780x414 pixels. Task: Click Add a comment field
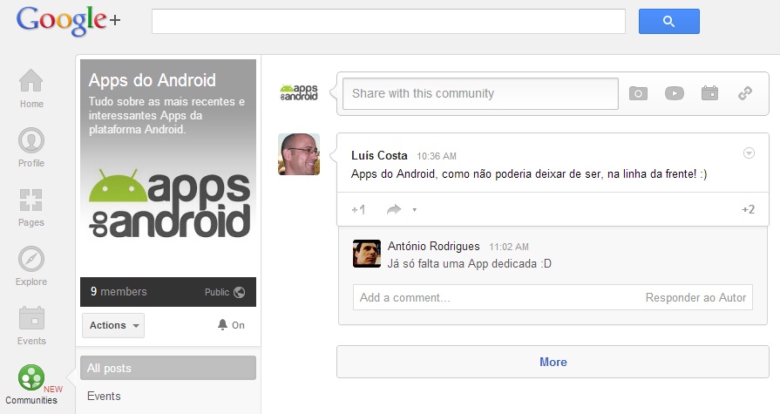coord(553,297)
